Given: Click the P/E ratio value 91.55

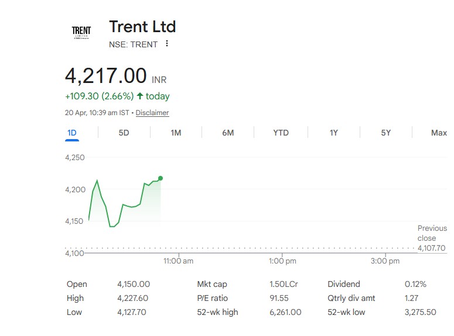Looking at the screenshot, I should click(x=278, y=299).
